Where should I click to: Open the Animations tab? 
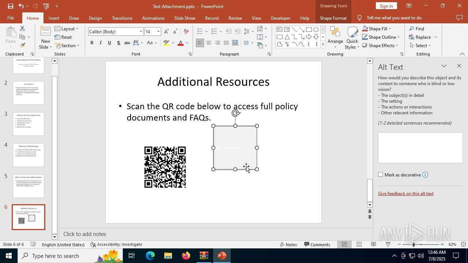153,18
